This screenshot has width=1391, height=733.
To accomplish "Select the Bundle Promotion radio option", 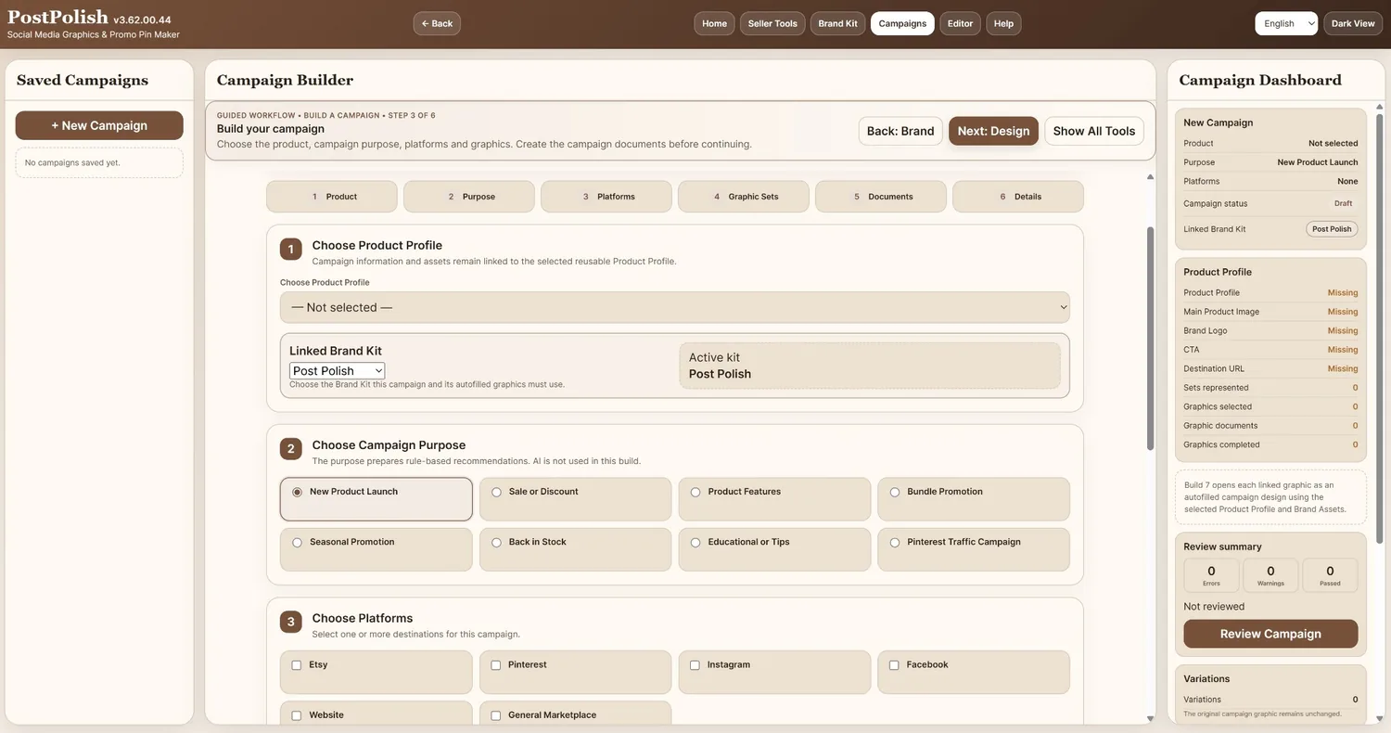I will click(x=895, y=493).
